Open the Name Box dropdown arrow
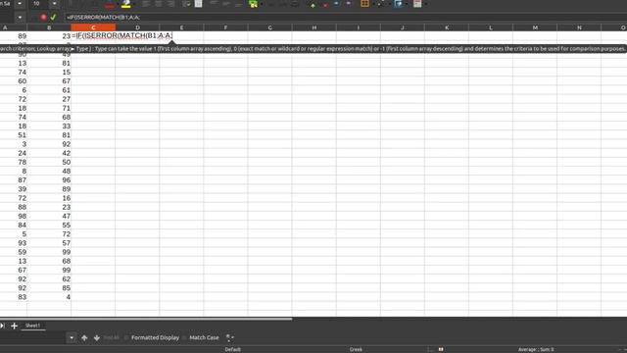 (x=20, y=18)
